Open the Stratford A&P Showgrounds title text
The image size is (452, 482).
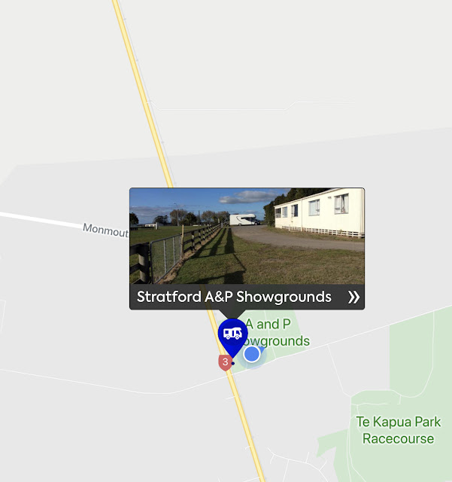point(234,297)
